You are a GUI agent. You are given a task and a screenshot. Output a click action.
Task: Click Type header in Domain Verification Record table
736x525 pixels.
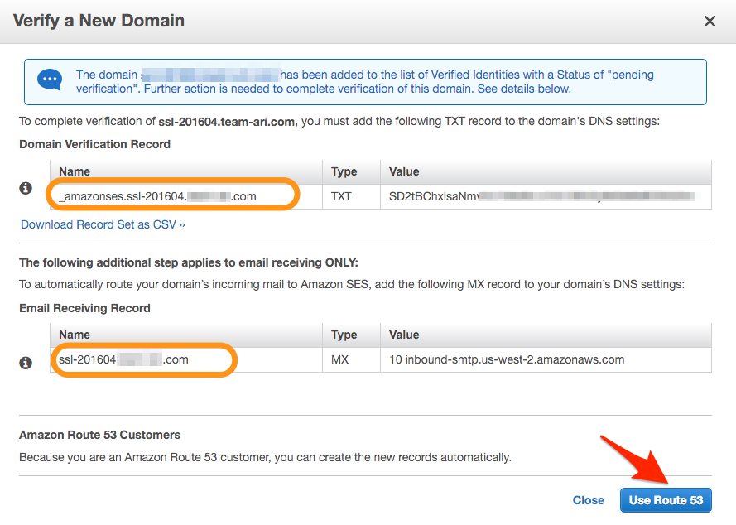point(344,171)
